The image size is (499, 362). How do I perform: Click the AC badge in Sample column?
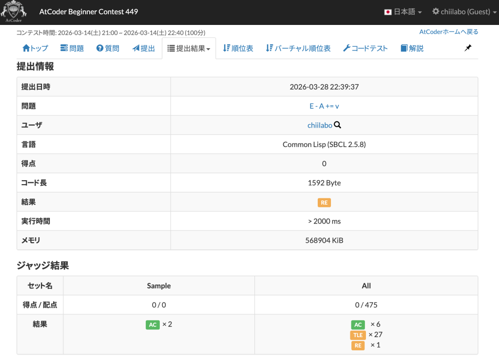click(x=153, y=325)
